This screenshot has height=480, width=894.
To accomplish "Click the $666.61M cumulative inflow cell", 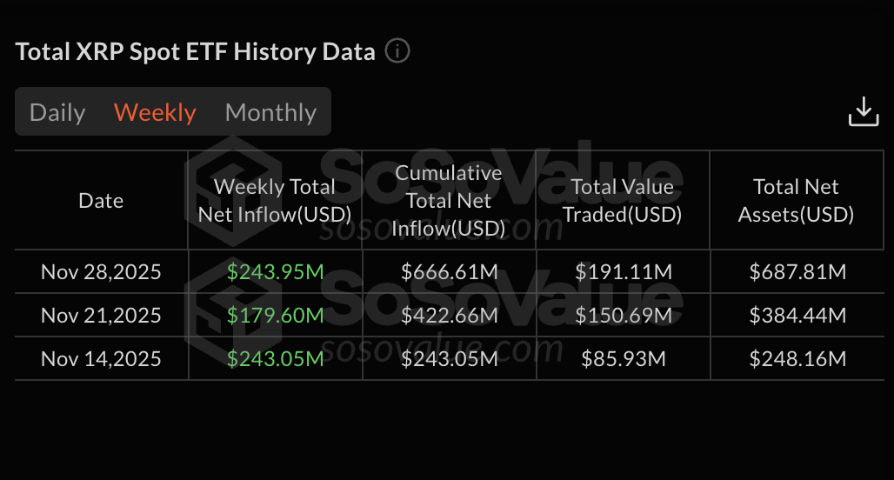I will 449,272.
